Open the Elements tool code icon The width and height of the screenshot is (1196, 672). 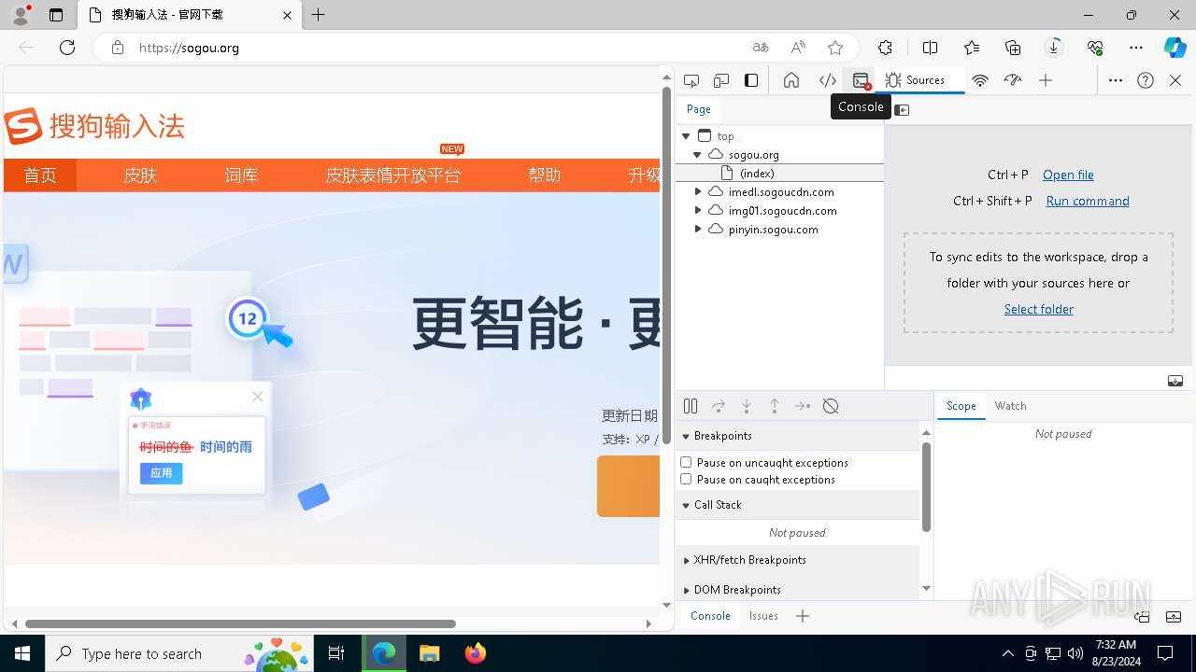click(828, 80)
